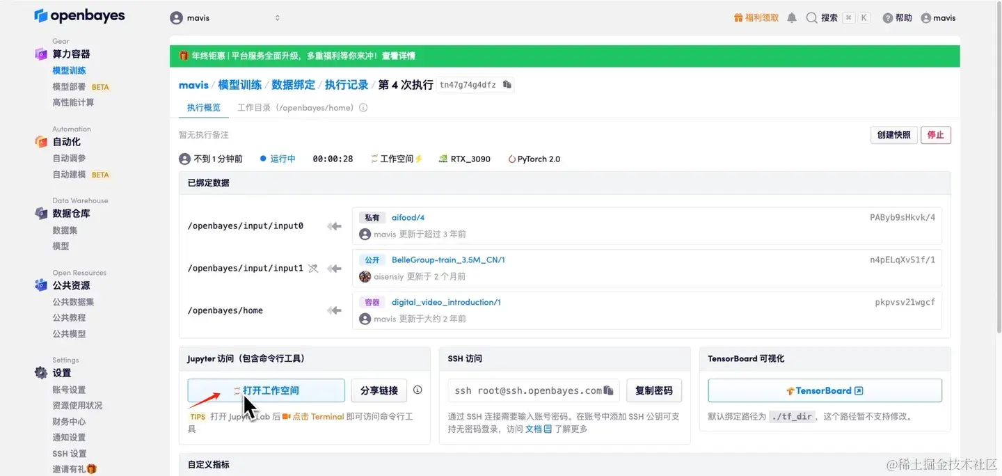Click the 打开工作空间 button

pyautogui.click(x=266, y=390)
